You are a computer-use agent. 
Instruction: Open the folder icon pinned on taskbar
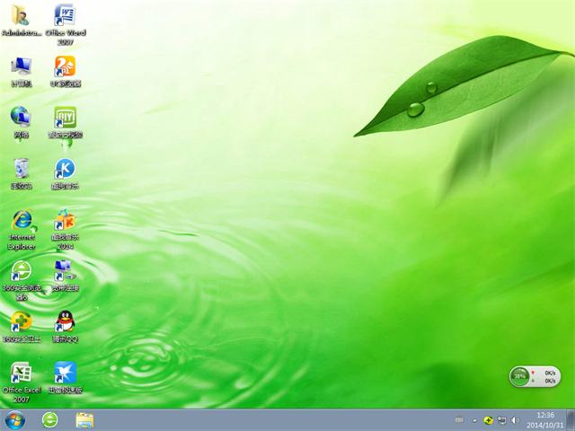[x=84, y=420]
